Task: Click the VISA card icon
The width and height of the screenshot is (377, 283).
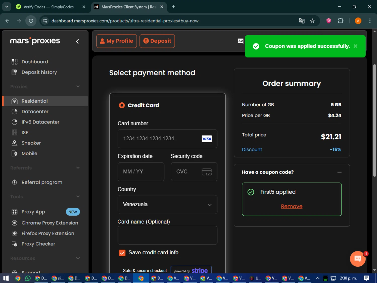Action: tap(207, 139)
